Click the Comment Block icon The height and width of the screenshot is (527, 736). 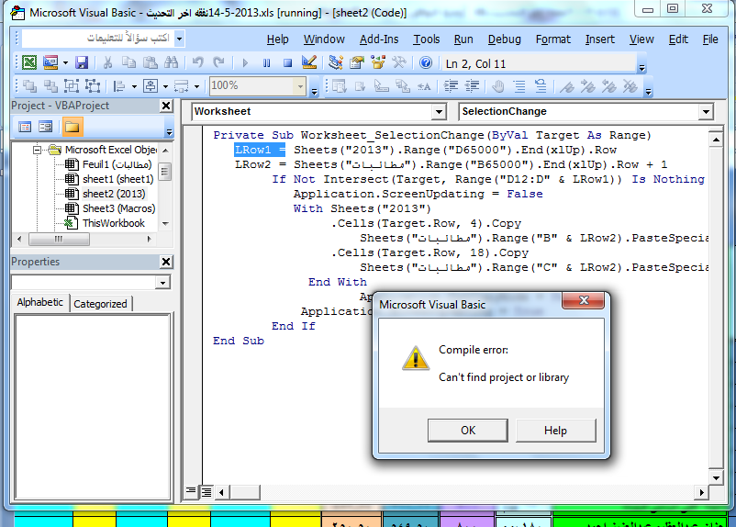519,86
